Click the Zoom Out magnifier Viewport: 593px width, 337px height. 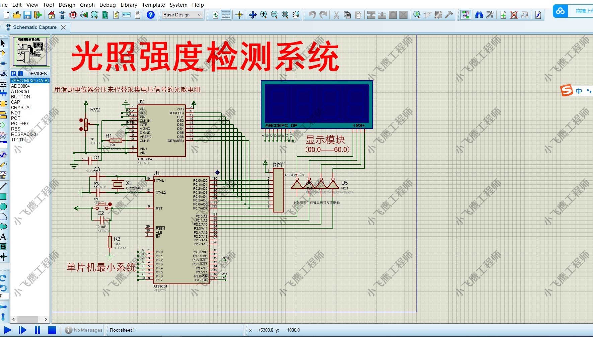pyautogui.click(x=274, y=15)
